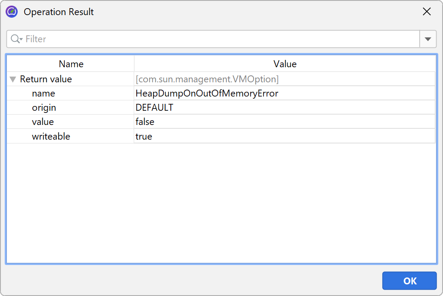443x296 pixels.
Task: Collapse the Return value tree node
Action: [x=13, y=79]
